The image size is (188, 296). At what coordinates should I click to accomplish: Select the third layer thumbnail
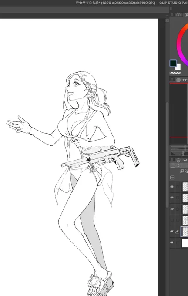[185, 209]
